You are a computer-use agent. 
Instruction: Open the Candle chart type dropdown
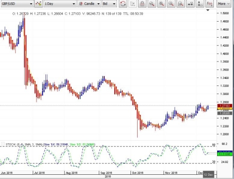tap(89, 4)
